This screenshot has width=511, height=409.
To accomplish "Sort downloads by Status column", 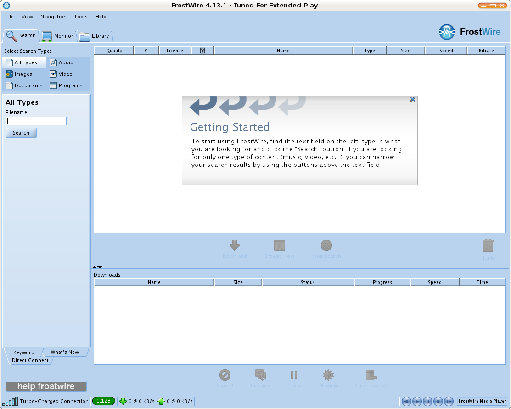I will point(308,282).
